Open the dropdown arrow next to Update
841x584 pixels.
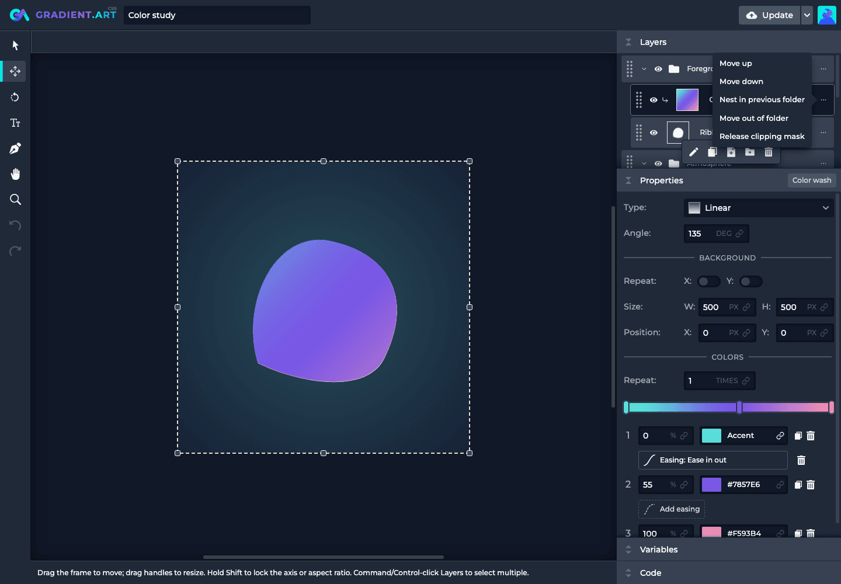(x=807, y=15)
